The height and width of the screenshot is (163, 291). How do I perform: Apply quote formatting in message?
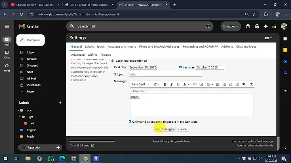pos(244,84)
